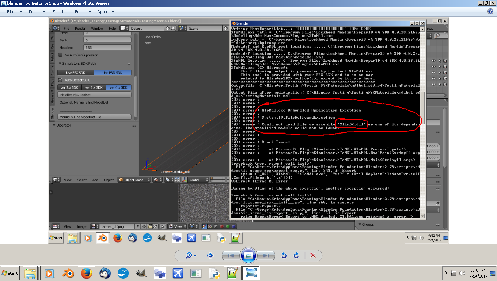This screenshot has height=281, width=497.
Task: Click the GIMP icon in the pictured 9:52 PM taskbar
Action: pyautogui.click(x=162, y=238)
